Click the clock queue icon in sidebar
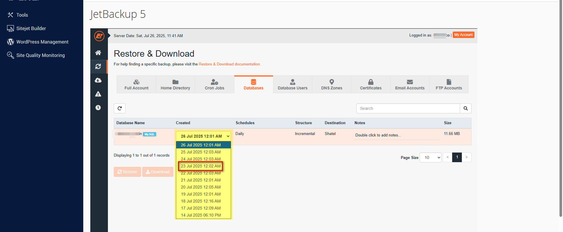The height and width of the screenshot is (232, 563). tap(98, 108)
